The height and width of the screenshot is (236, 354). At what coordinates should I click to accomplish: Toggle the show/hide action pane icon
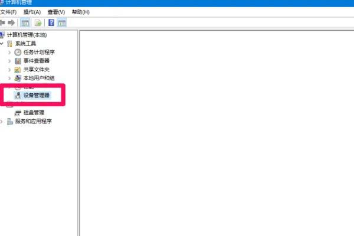pyautogui.click(x=61, y=22)
